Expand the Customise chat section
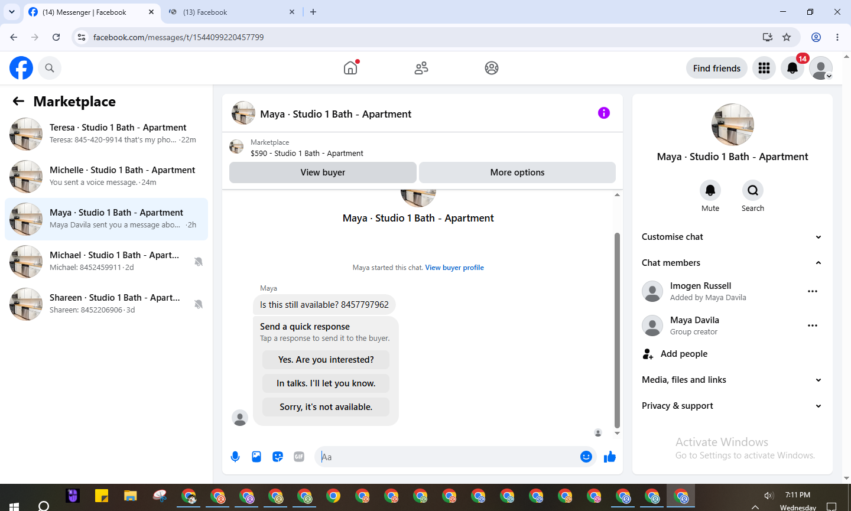Screen dimensions: 851x511 732,237
